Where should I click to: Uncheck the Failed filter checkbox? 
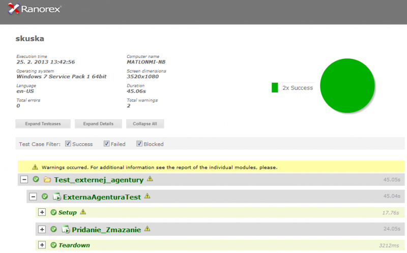click(x=106, y=144)
